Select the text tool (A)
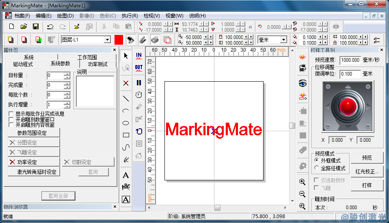The width and height of the screenshot is (389, 223). [126, 175]
